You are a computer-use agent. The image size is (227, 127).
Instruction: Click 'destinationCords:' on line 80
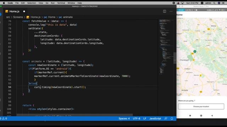coord(47,36)
